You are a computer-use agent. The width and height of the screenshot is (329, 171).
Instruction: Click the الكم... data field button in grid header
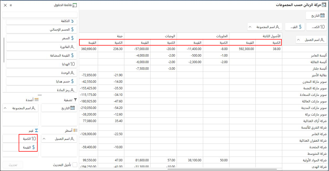(316, 27)
